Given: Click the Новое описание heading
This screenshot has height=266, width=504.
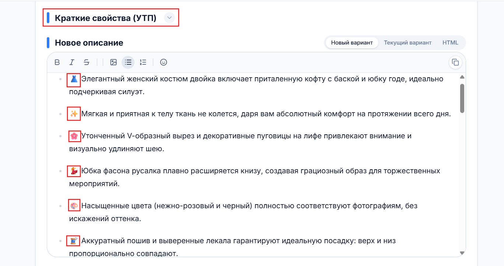Looking at the screenshot, I should pos(89,43).
